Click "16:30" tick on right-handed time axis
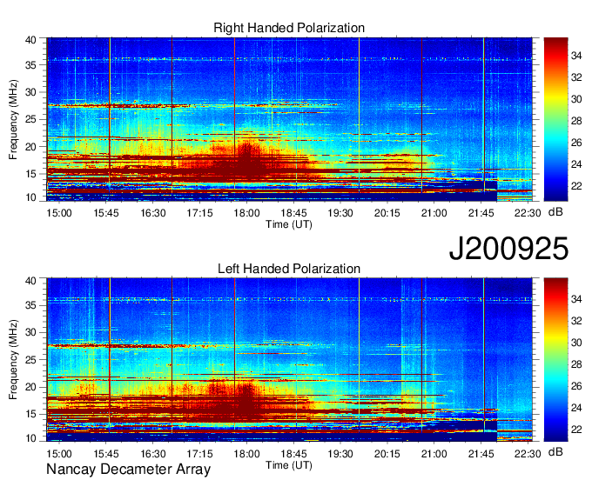The width and height of the screenshot is (592, 480). click(153, 213)
